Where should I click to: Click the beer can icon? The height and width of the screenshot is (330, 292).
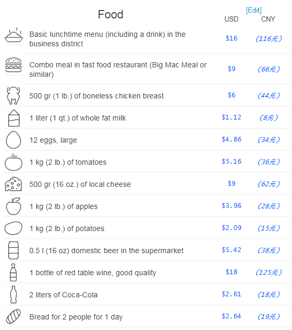(14, 251)
